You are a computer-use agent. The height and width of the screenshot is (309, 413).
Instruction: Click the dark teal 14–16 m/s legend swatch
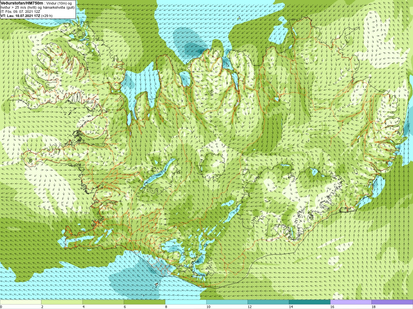310,302
